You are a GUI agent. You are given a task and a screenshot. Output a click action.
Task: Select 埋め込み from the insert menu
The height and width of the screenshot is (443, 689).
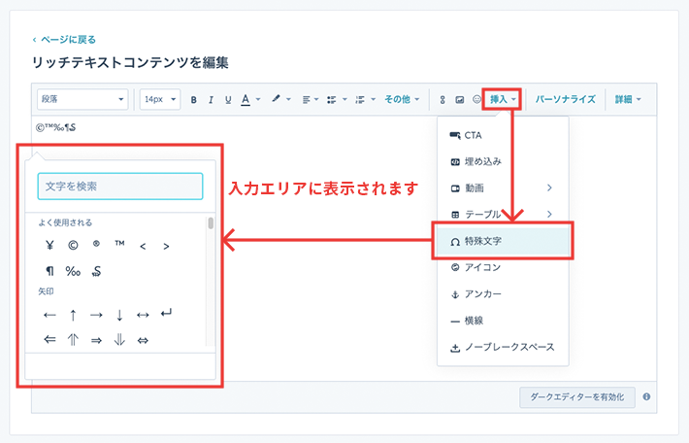pos(503,162)
